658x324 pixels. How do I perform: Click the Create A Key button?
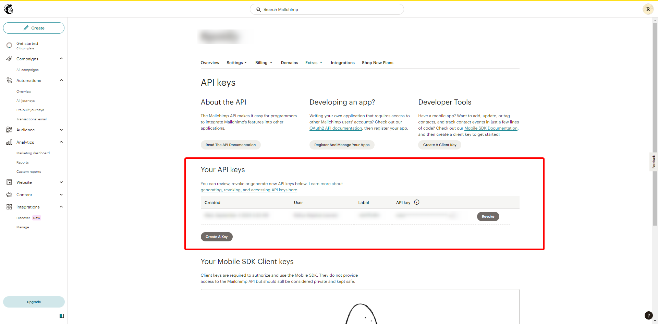click(217, 237)
